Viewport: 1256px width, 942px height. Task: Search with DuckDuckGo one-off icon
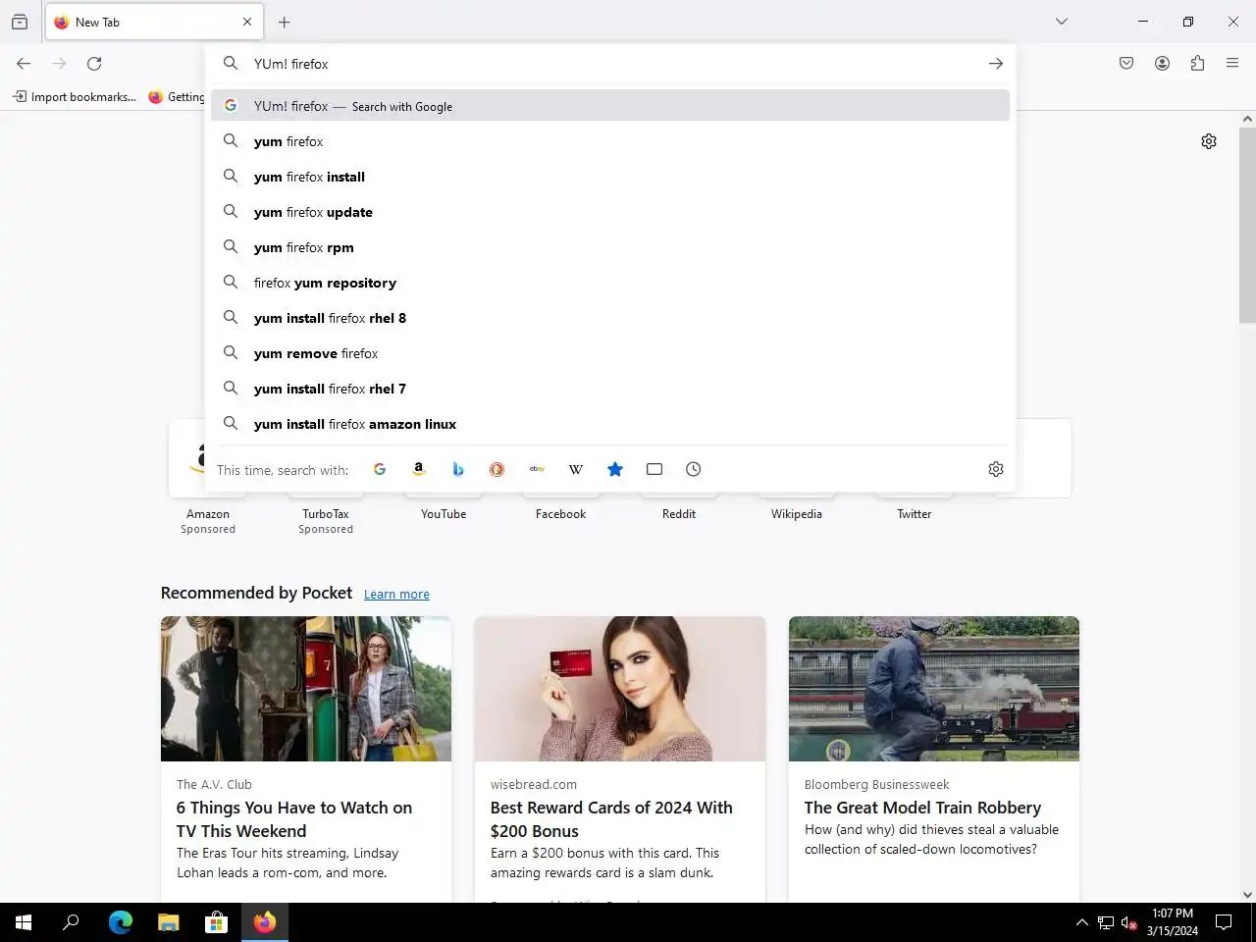[x=497, y=469]
